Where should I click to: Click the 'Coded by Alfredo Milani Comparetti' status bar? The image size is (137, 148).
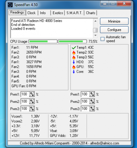(x=69, y=143)
